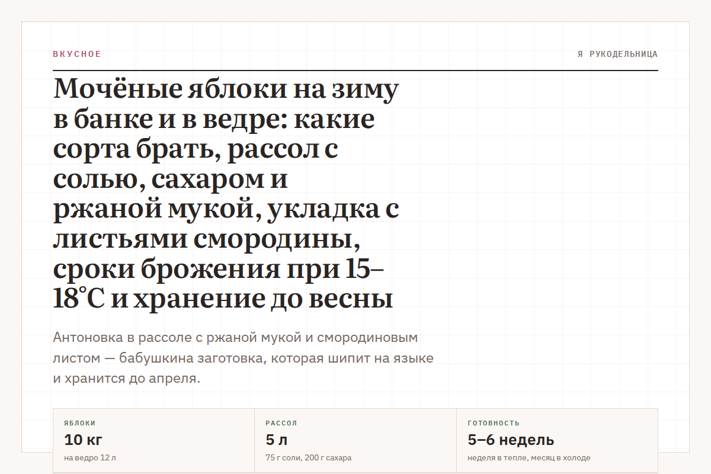Click the '75 г соли, 200 г сахара' note

[x=309, y=458]
